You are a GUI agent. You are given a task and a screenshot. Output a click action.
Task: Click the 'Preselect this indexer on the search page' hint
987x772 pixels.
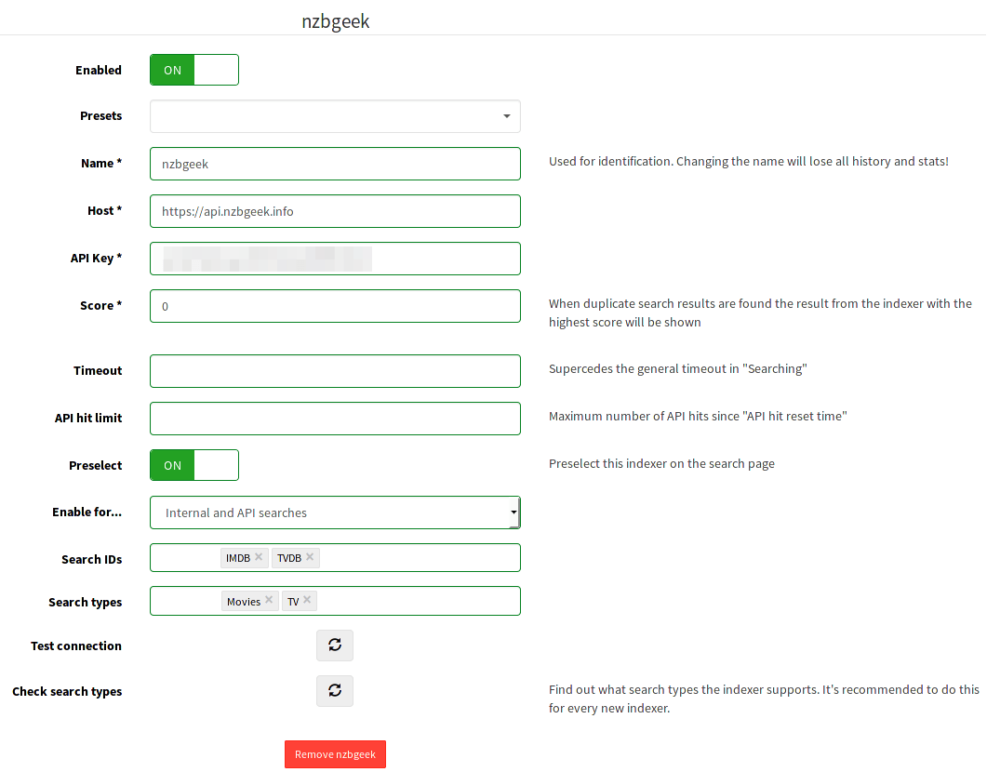[661, 464]
